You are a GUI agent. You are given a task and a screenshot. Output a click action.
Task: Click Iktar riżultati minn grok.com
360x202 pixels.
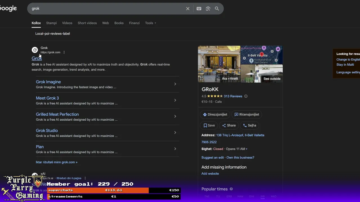click(x=57, y=162)
